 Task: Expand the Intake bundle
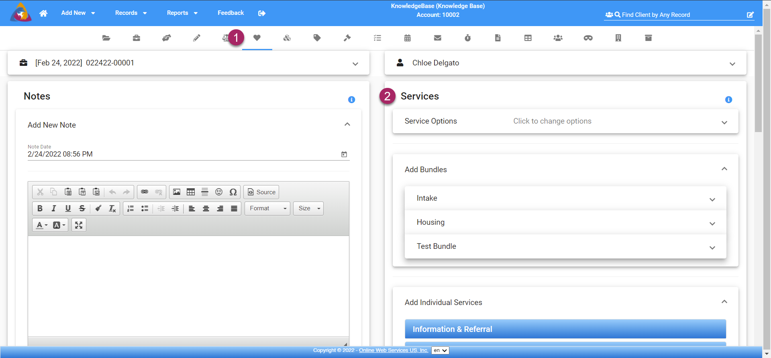tap(565, 198)
